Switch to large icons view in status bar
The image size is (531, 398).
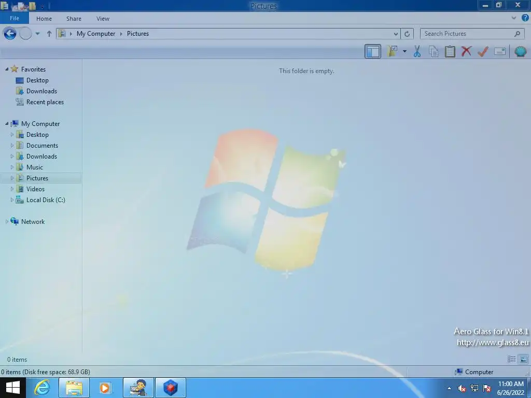(523, 359)
